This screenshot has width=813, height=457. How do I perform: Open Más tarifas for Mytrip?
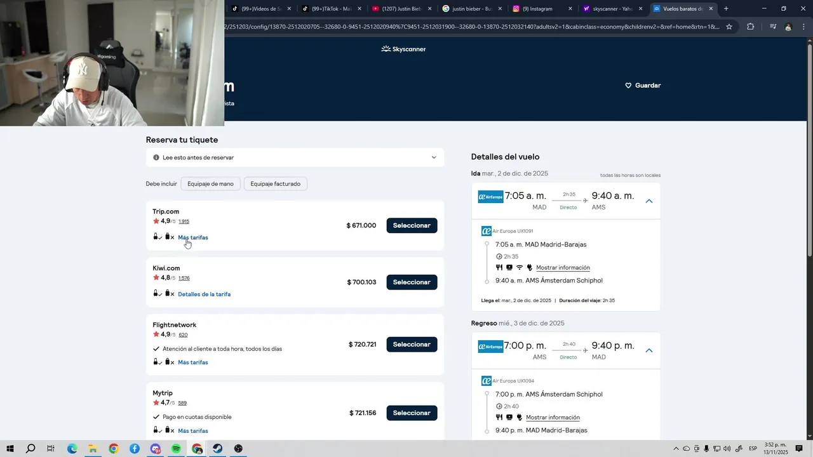193,431
